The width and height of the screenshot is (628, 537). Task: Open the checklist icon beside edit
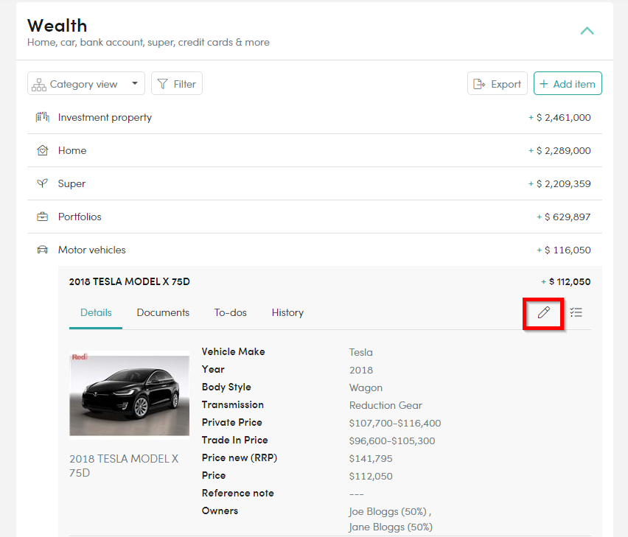click(576, 312)
